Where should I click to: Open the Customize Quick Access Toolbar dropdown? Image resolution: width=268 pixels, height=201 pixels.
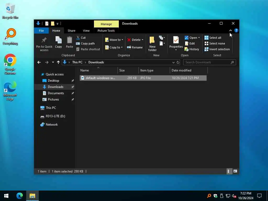tap(57, 24)
